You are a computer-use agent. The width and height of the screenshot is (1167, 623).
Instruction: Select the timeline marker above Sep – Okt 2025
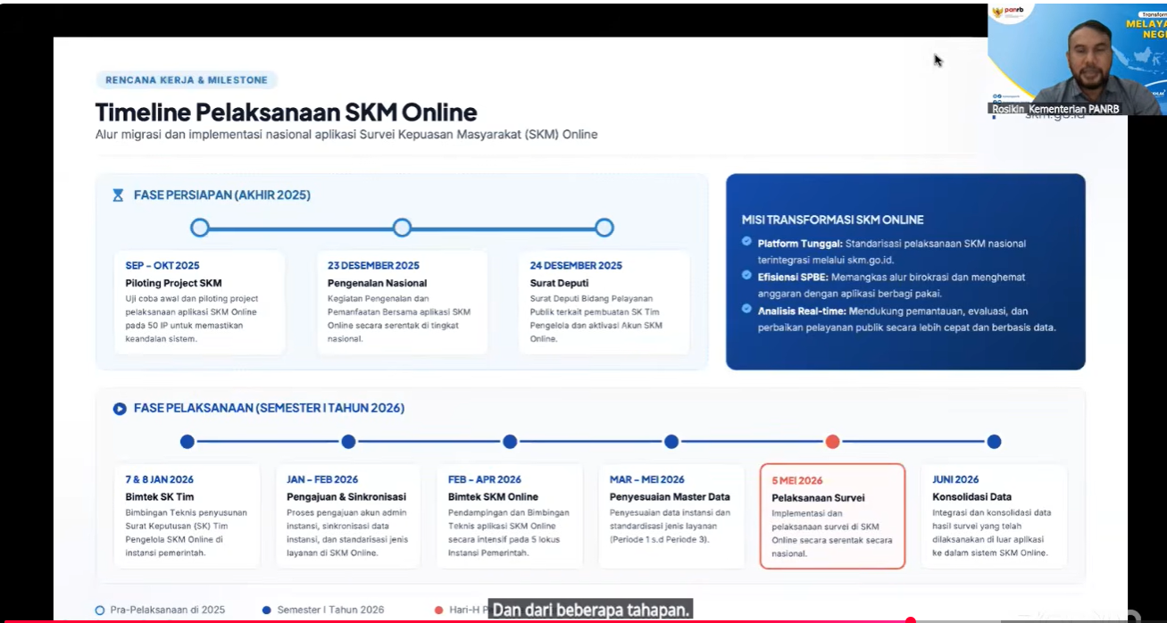click(200, 228)
